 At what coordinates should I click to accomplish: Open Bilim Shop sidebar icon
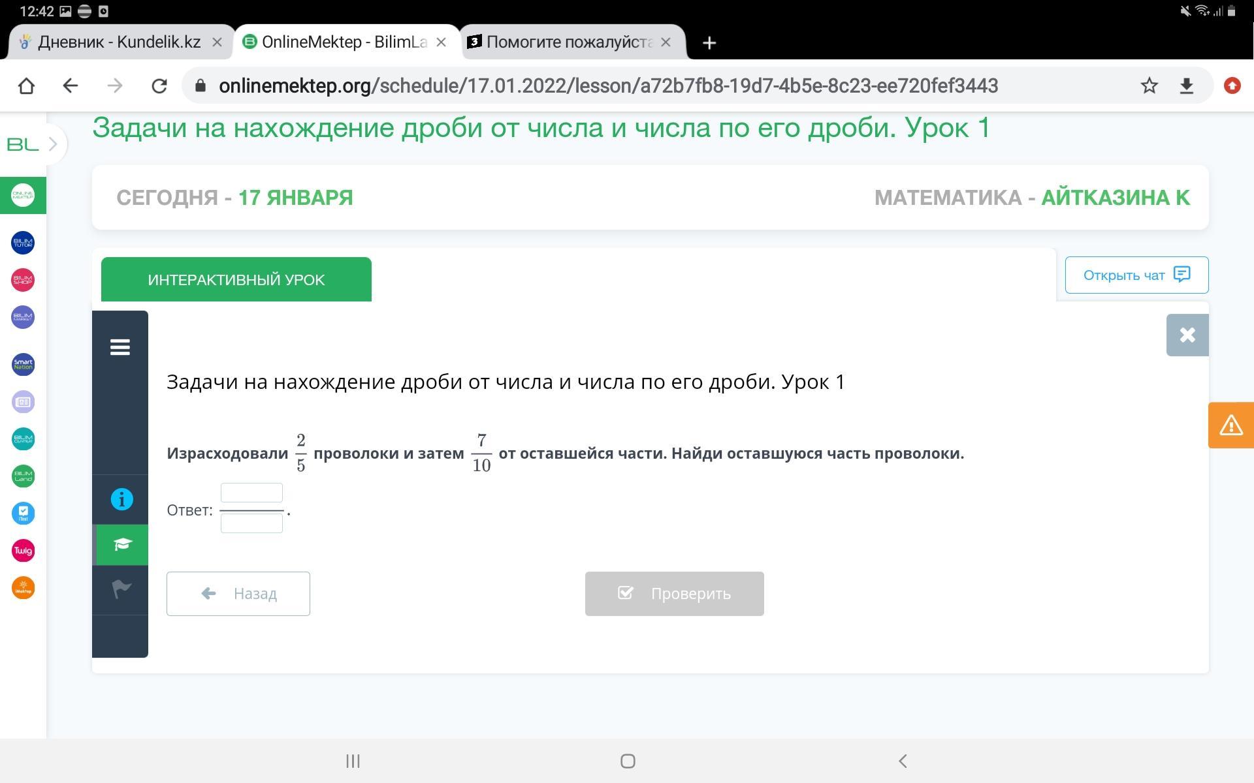(x=23, y=280)
